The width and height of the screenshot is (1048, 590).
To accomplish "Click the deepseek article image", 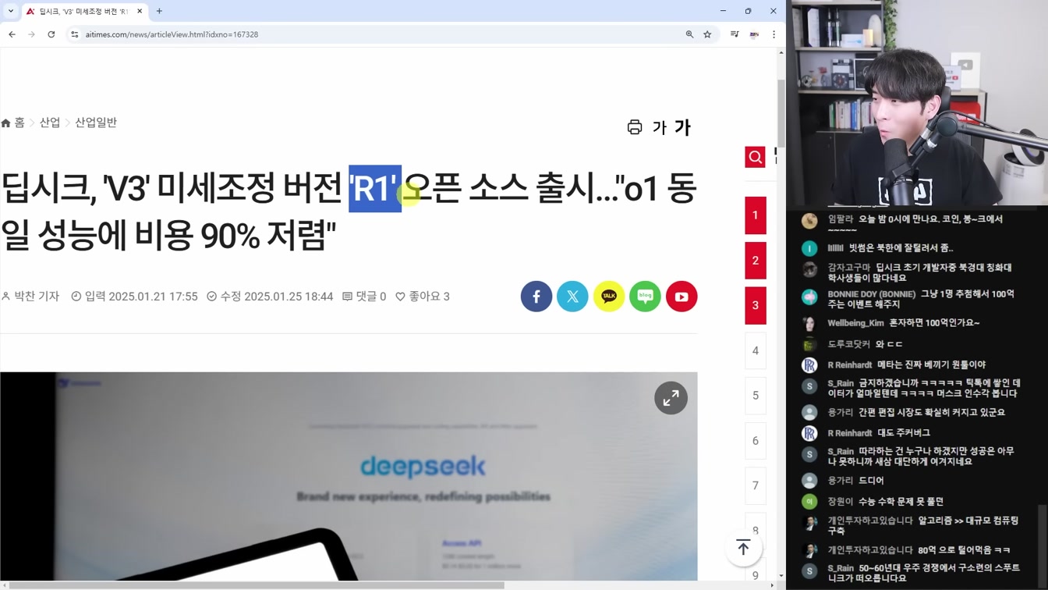I will pyautogui.click(x=349, y=476).
